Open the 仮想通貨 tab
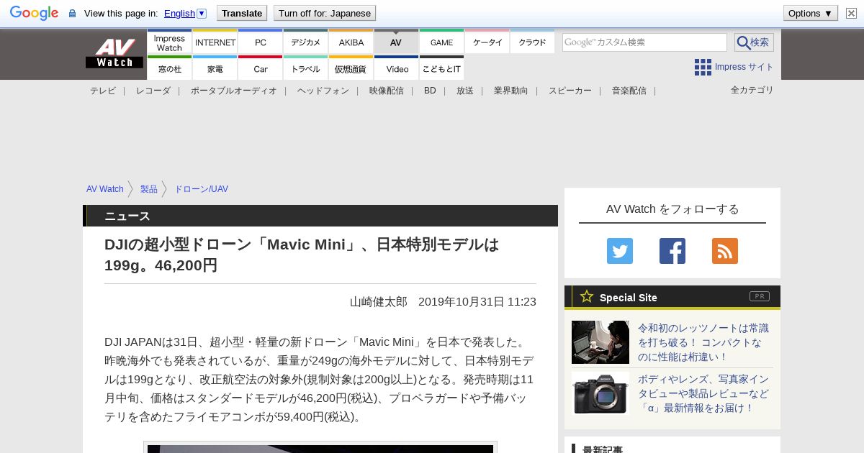Screen dimensions: 864x453 (x=351, y=69)
